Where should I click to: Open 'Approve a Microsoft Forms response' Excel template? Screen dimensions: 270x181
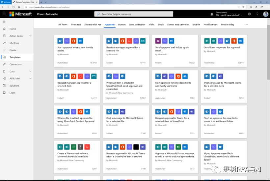175,157
